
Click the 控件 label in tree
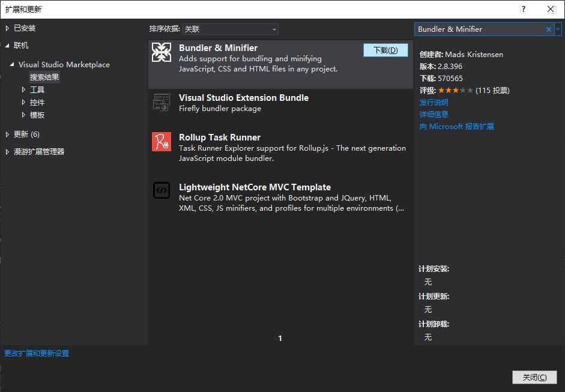(37, 102)
